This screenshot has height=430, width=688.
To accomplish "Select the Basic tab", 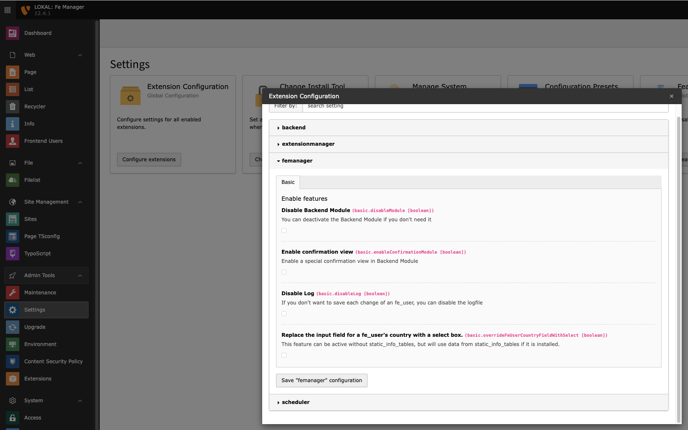I will point(288,182).
